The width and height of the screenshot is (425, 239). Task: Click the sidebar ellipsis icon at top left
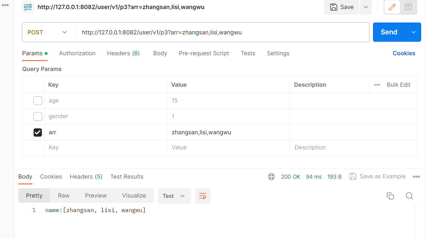[x=5, y=5]
